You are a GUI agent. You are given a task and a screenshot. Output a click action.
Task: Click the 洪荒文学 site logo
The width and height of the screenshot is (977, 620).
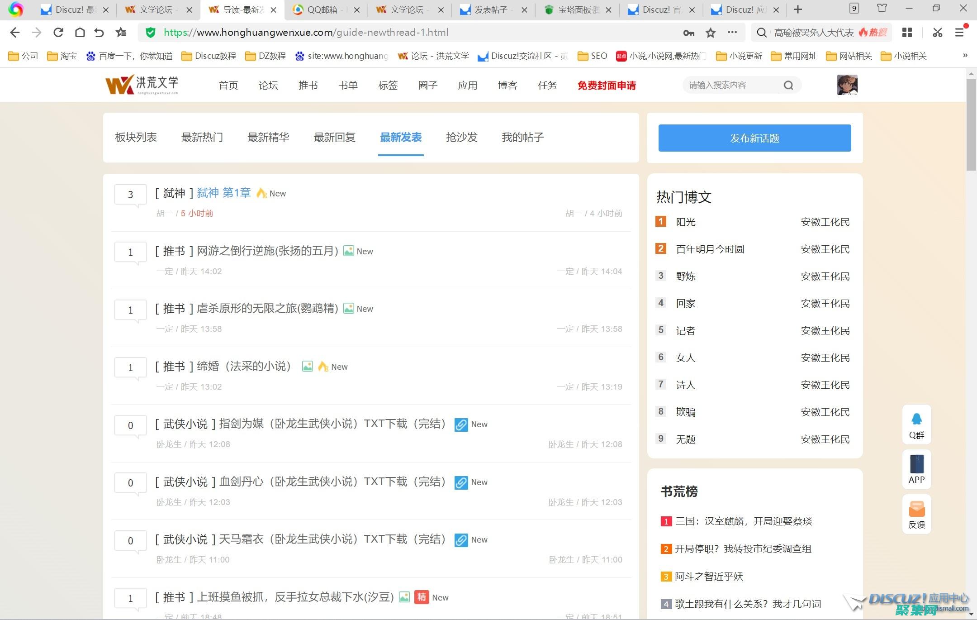[141, 85]
